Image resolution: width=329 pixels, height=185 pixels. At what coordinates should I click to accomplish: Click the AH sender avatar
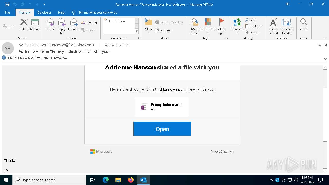(8, 49)
